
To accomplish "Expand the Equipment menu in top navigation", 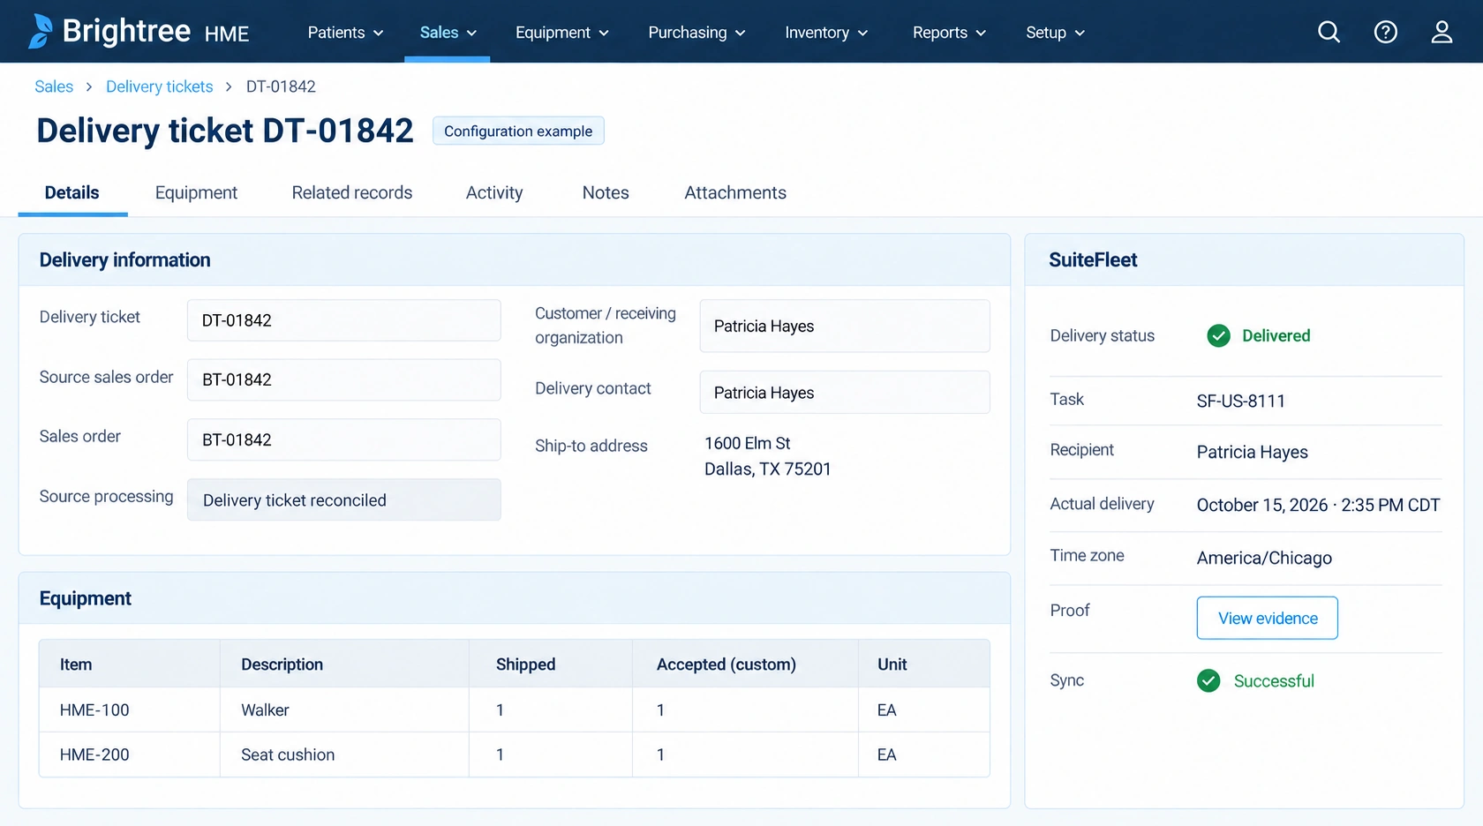I will [562, 33].
